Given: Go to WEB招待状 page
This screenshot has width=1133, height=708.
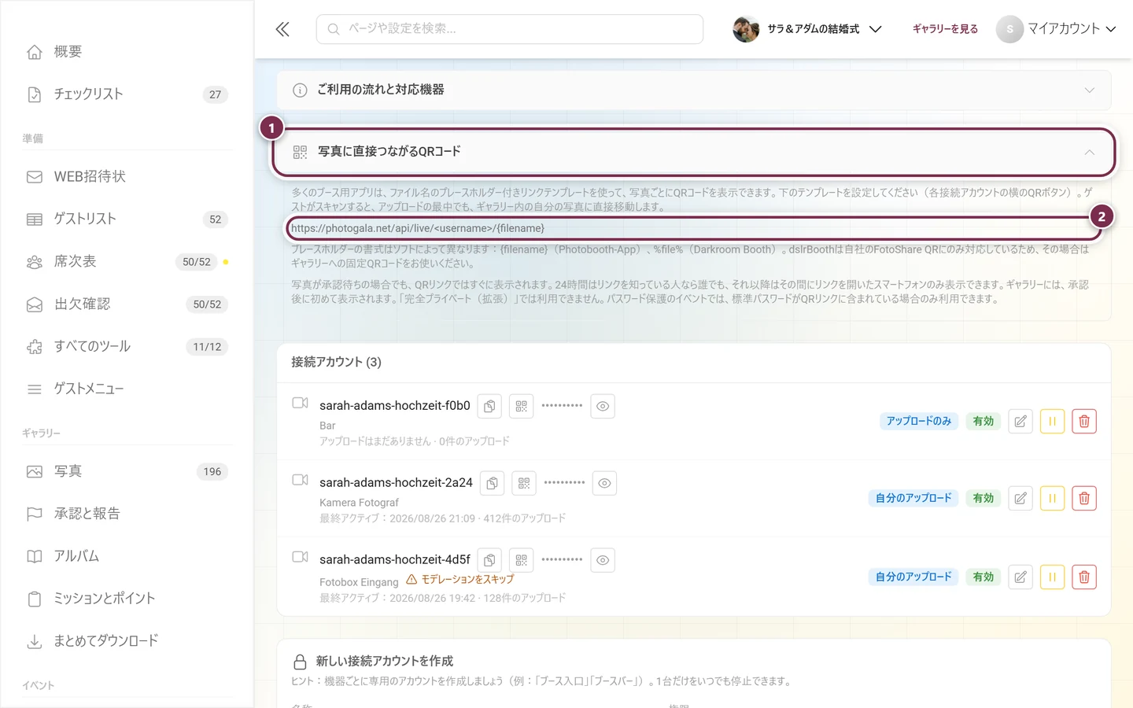Looking at the screenshot, I should 127,177.
